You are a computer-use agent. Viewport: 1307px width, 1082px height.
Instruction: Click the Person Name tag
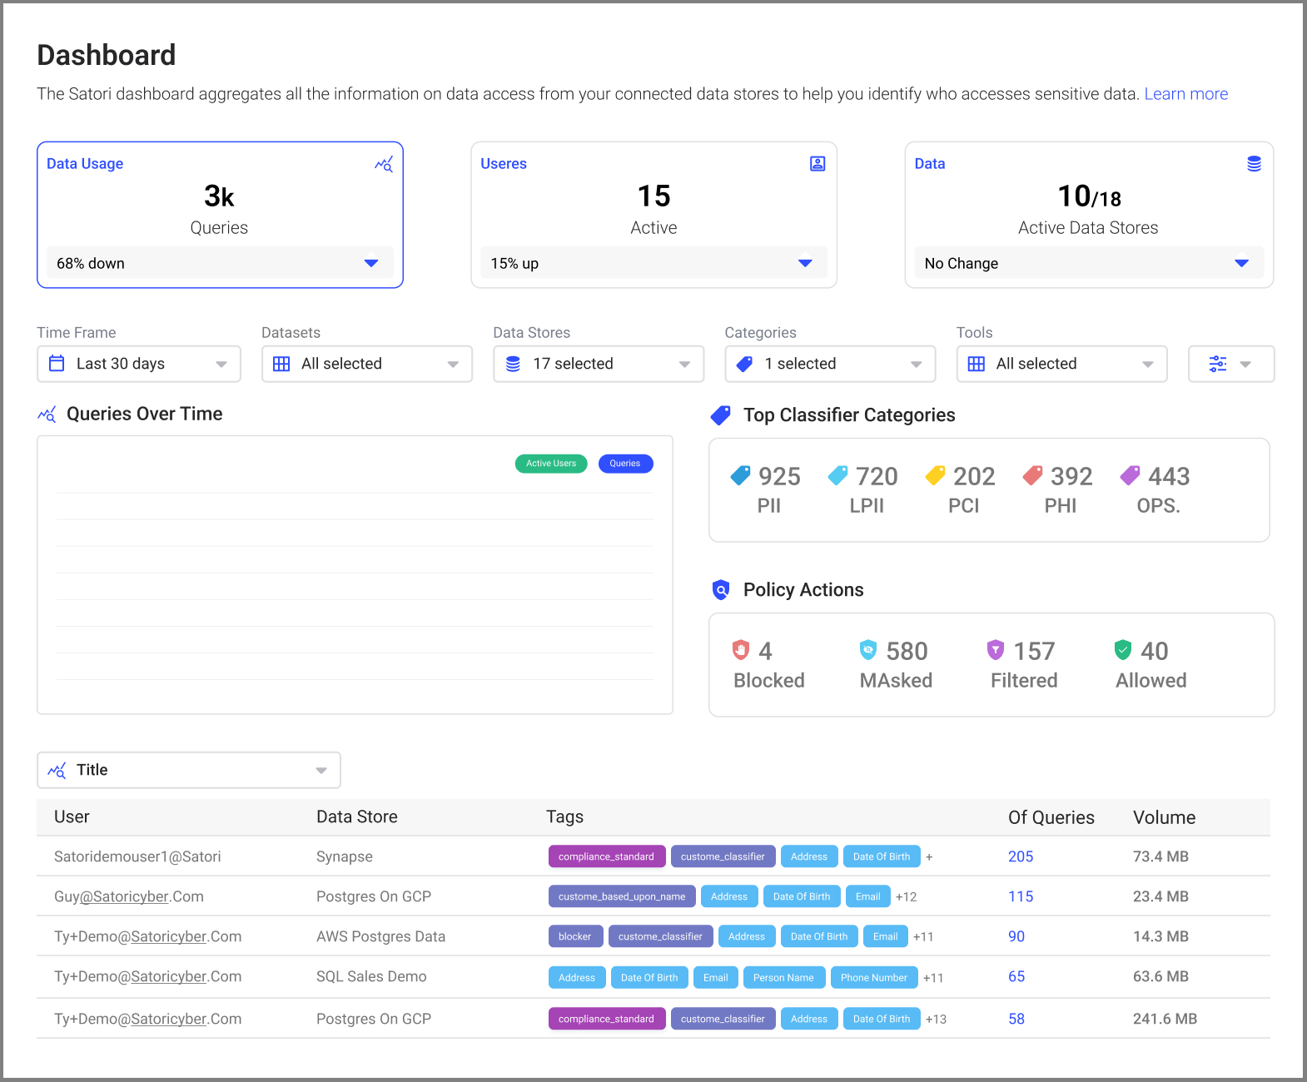click(x=783, y=977)
